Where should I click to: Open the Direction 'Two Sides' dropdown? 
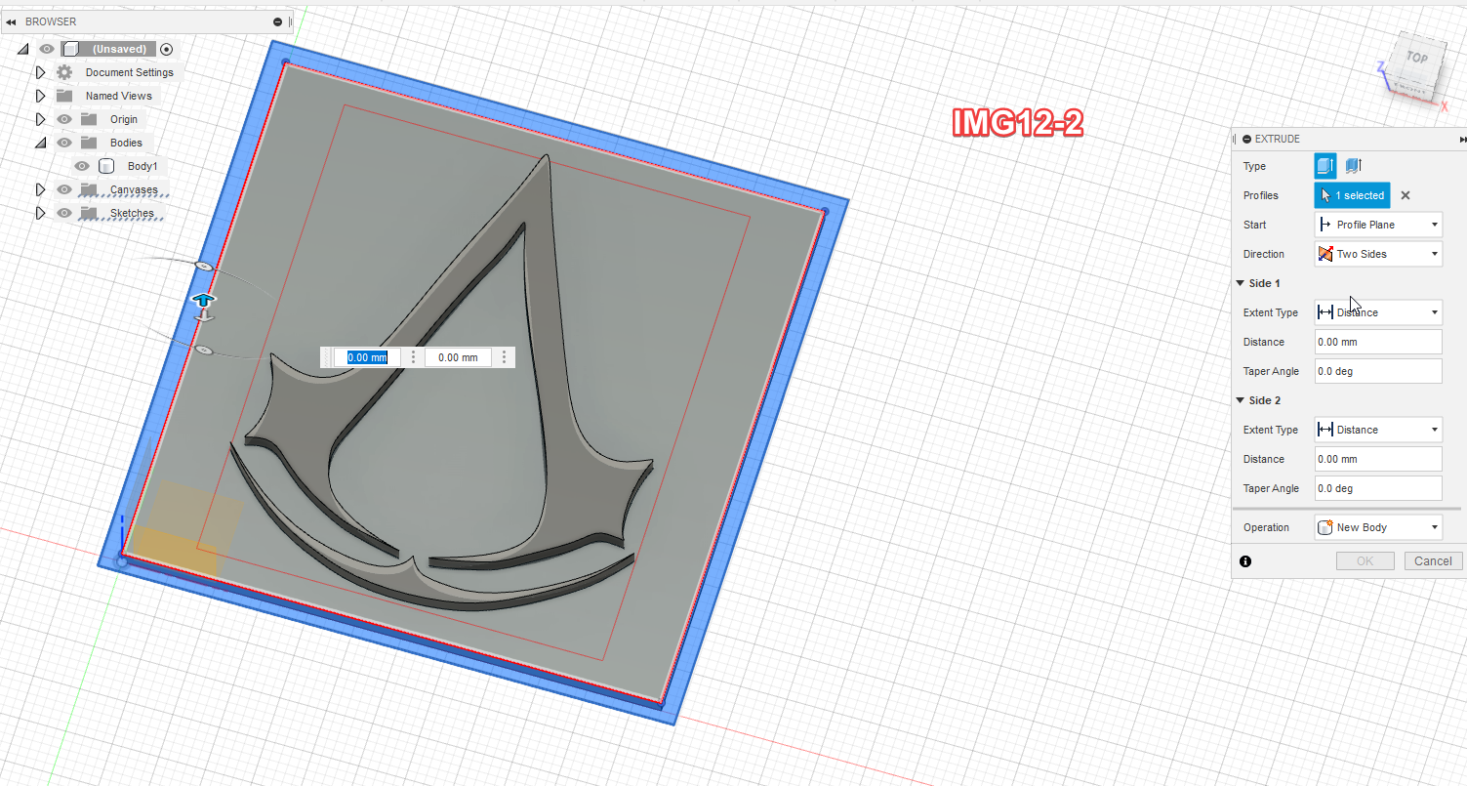[1378, 254]
